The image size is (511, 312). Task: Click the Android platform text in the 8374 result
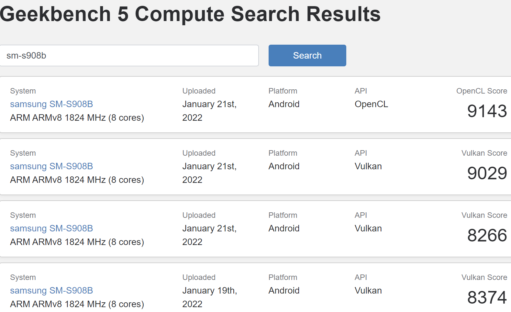click(284, 291)
